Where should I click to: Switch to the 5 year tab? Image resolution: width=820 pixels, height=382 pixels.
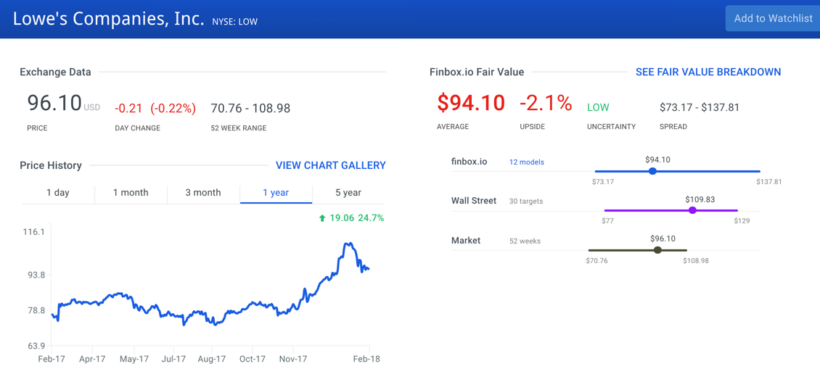tap(348, 193)
